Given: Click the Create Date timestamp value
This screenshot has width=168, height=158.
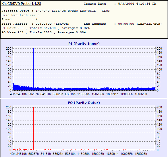Looking at the screenshot, I should pos(137,4).
